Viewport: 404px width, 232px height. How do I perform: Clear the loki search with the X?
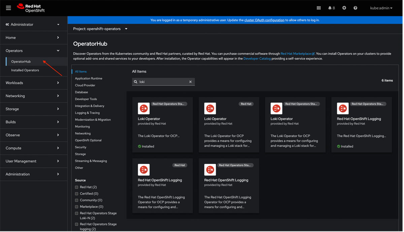(x=190, y=82)
